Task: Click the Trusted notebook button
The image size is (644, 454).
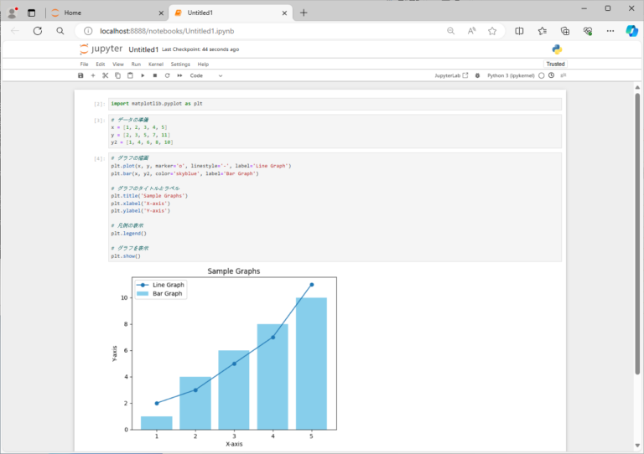Action: tap(555, 64)
